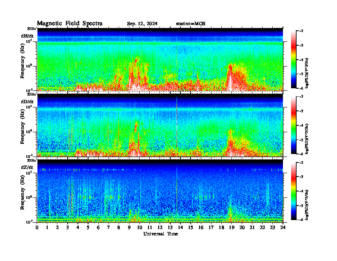This screenshot has height=261, width=337.
Task: Click hour tick label 18 on time axis
Action: (x=221, y=228)
